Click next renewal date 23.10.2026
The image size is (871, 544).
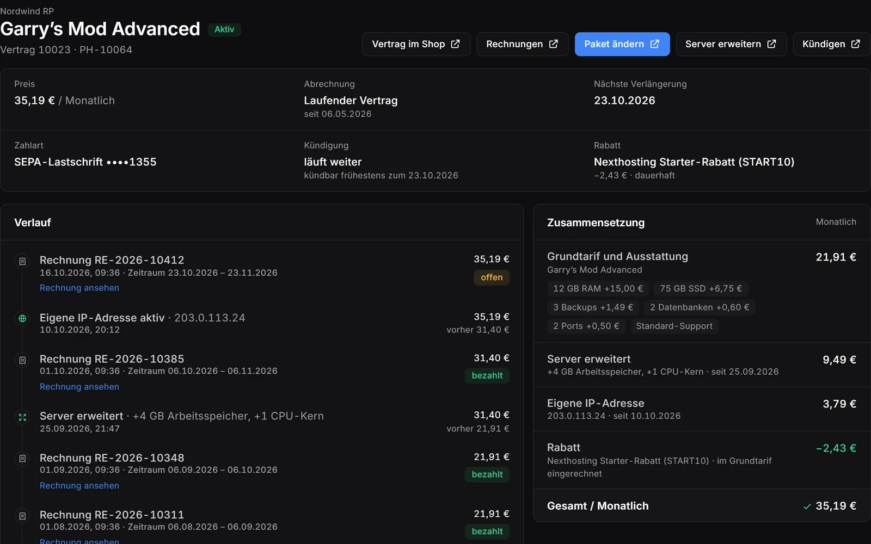pos(624,101)
